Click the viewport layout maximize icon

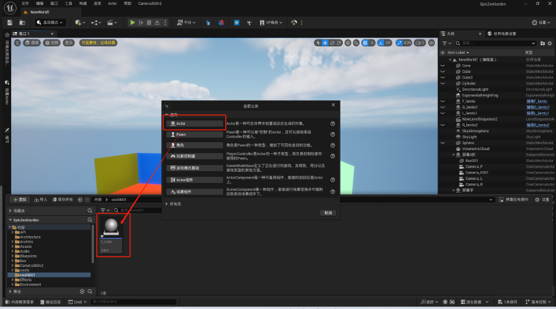pyautogui.click(x=431, y=43)
